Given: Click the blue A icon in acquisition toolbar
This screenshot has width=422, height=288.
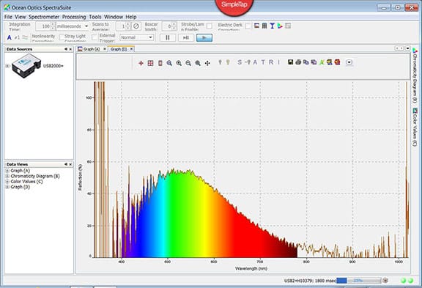Looking at the screenshot, I should (10, 37).
